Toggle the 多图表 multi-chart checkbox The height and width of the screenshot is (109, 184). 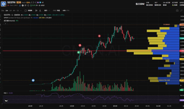tap(26, 11)
